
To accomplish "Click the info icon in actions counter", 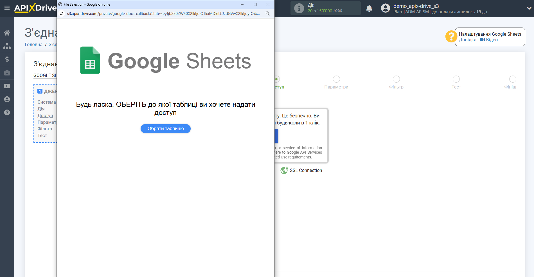I will 299,8.
